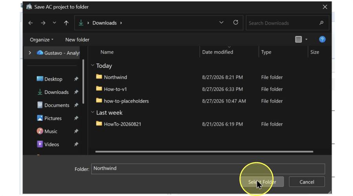Expand the chevron after Downloads breadcrumb

click(121, 23)
